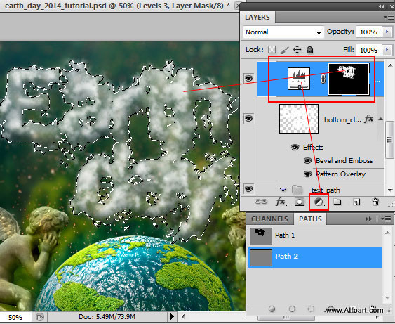Lock transparent pixels checkerboard icon

point(272,49)
